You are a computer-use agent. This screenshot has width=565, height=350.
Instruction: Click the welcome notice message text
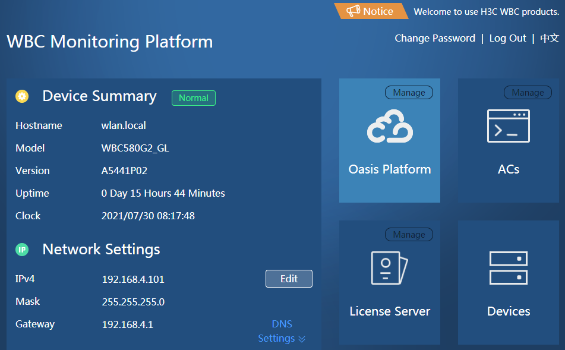coord(487,11)
